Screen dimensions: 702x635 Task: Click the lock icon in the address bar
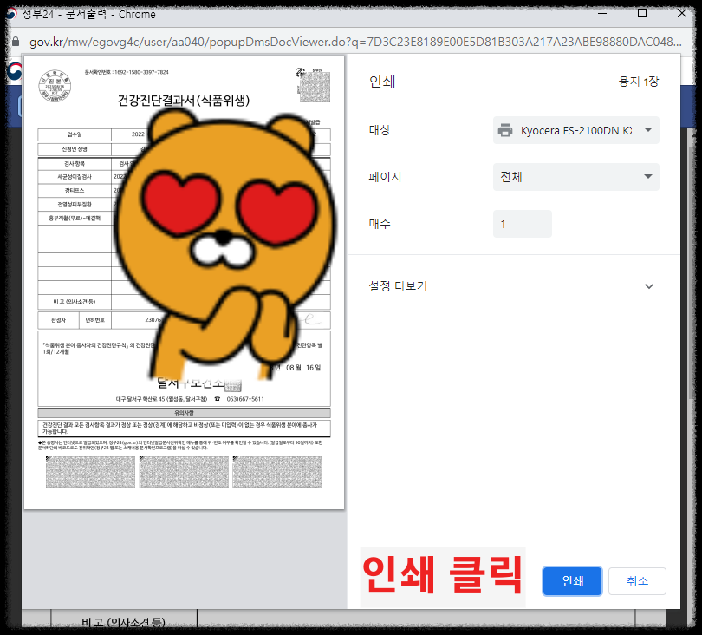click(x=16, y=42)
